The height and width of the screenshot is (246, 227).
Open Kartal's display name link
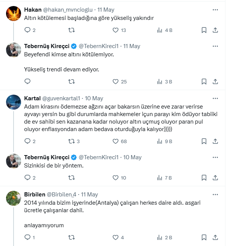32,98
